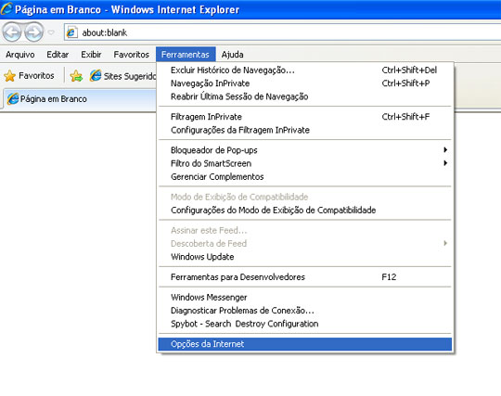
Task: Open the recent pages dropdown arrow
Action: (51, 32)
